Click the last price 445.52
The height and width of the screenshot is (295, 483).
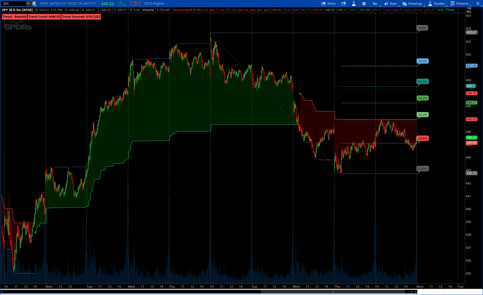[x=108, y=3]
